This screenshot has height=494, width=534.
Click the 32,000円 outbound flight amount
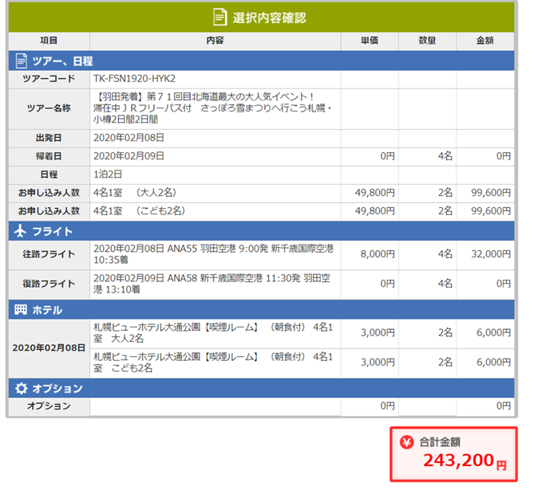click(489, 254)
